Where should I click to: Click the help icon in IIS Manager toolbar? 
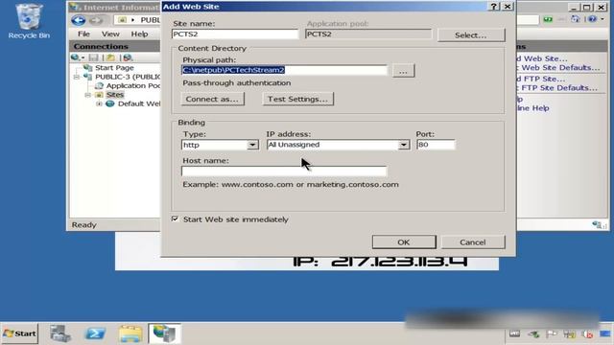pos(592,19)
